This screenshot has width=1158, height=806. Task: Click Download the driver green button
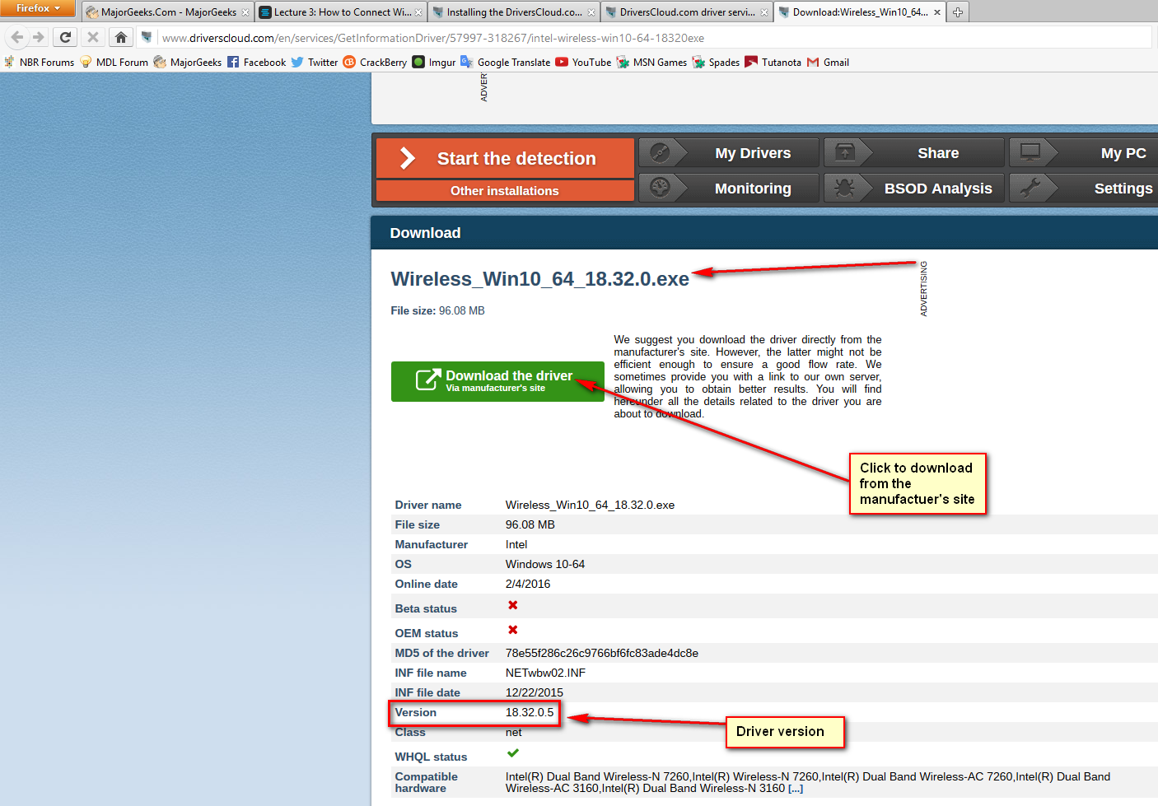497,381
